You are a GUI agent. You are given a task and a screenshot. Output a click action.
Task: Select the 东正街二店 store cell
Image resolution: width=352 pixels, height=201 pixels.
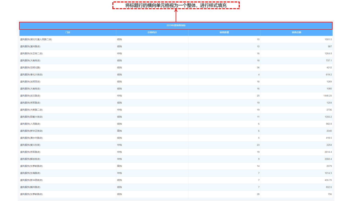[x=31, y=54]
